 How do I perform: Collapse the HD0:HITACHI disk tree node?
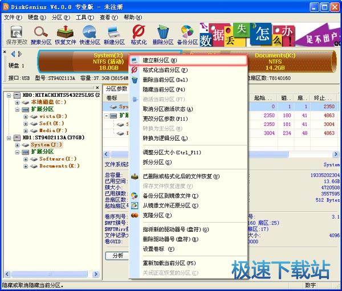[9, 95]
